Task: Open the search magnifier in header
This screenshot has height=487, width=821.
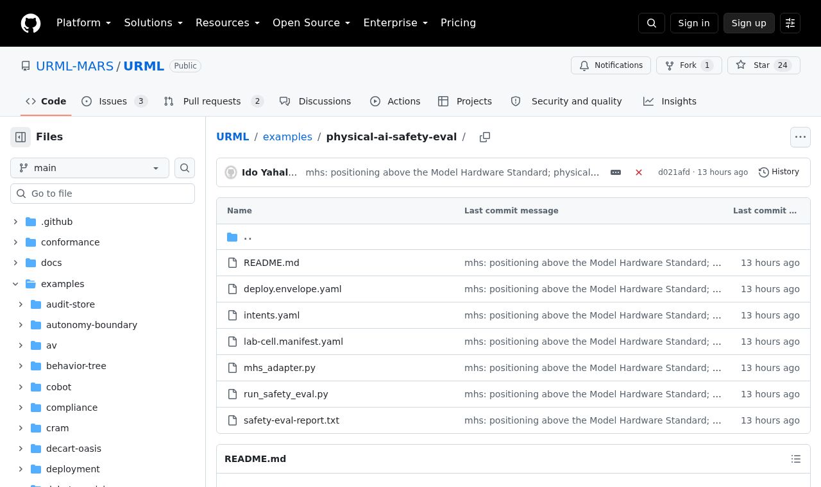Action: point(652,23)
